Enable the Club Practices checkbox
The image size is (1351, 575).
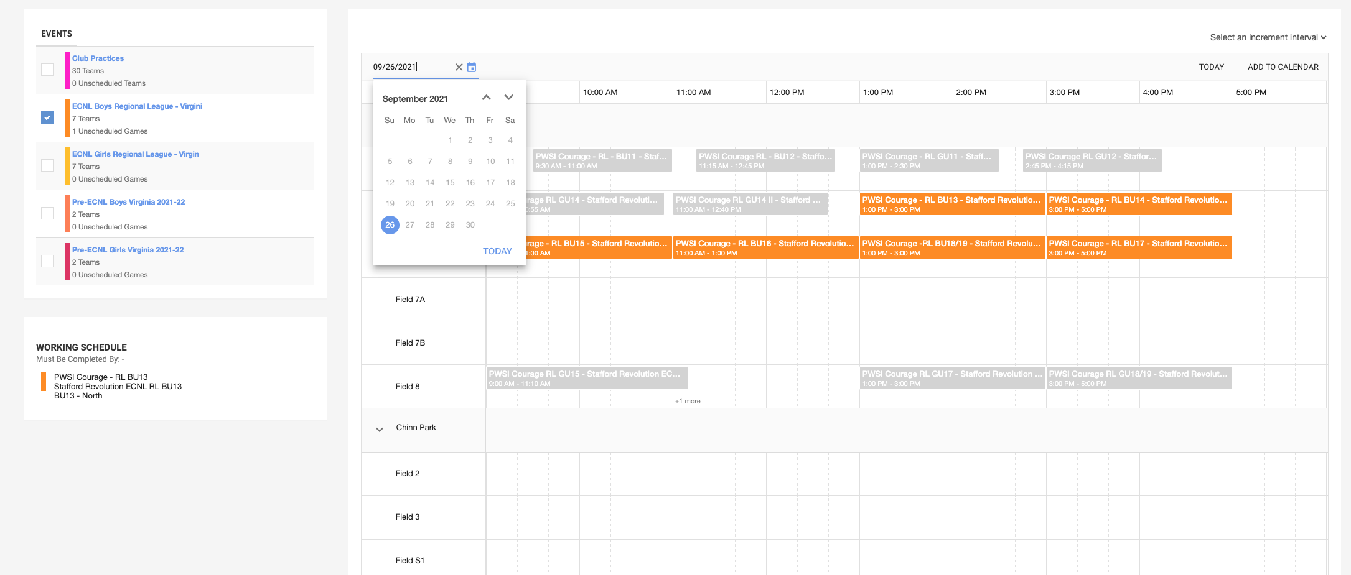pos(47,70)
